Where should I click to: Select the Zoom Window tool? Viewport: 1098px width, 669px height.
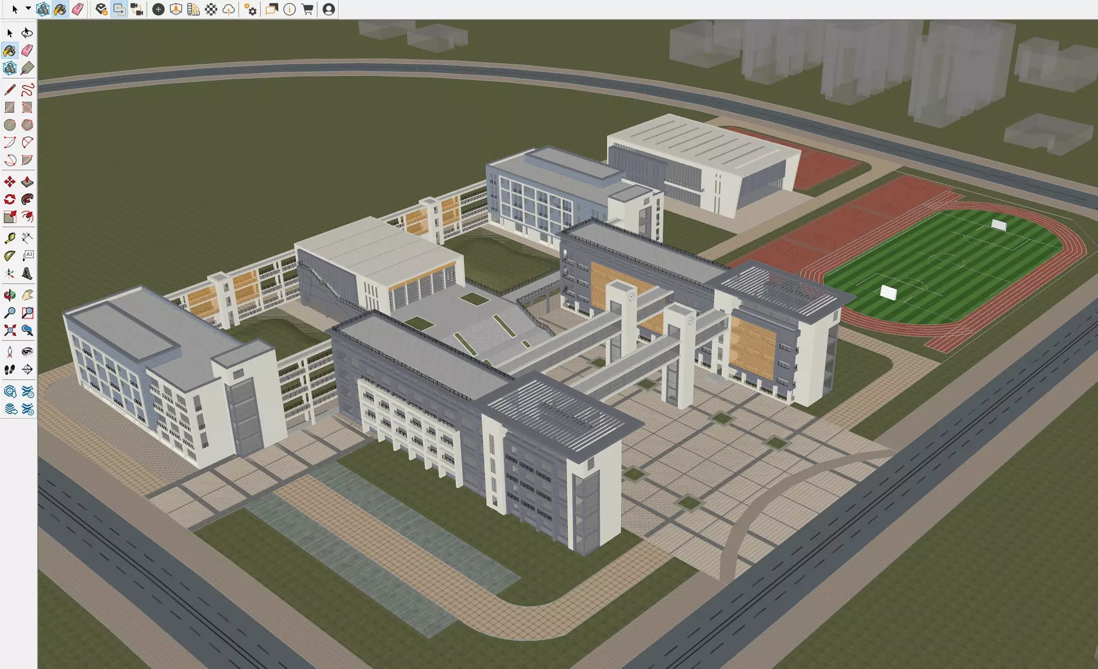[27, 313]
